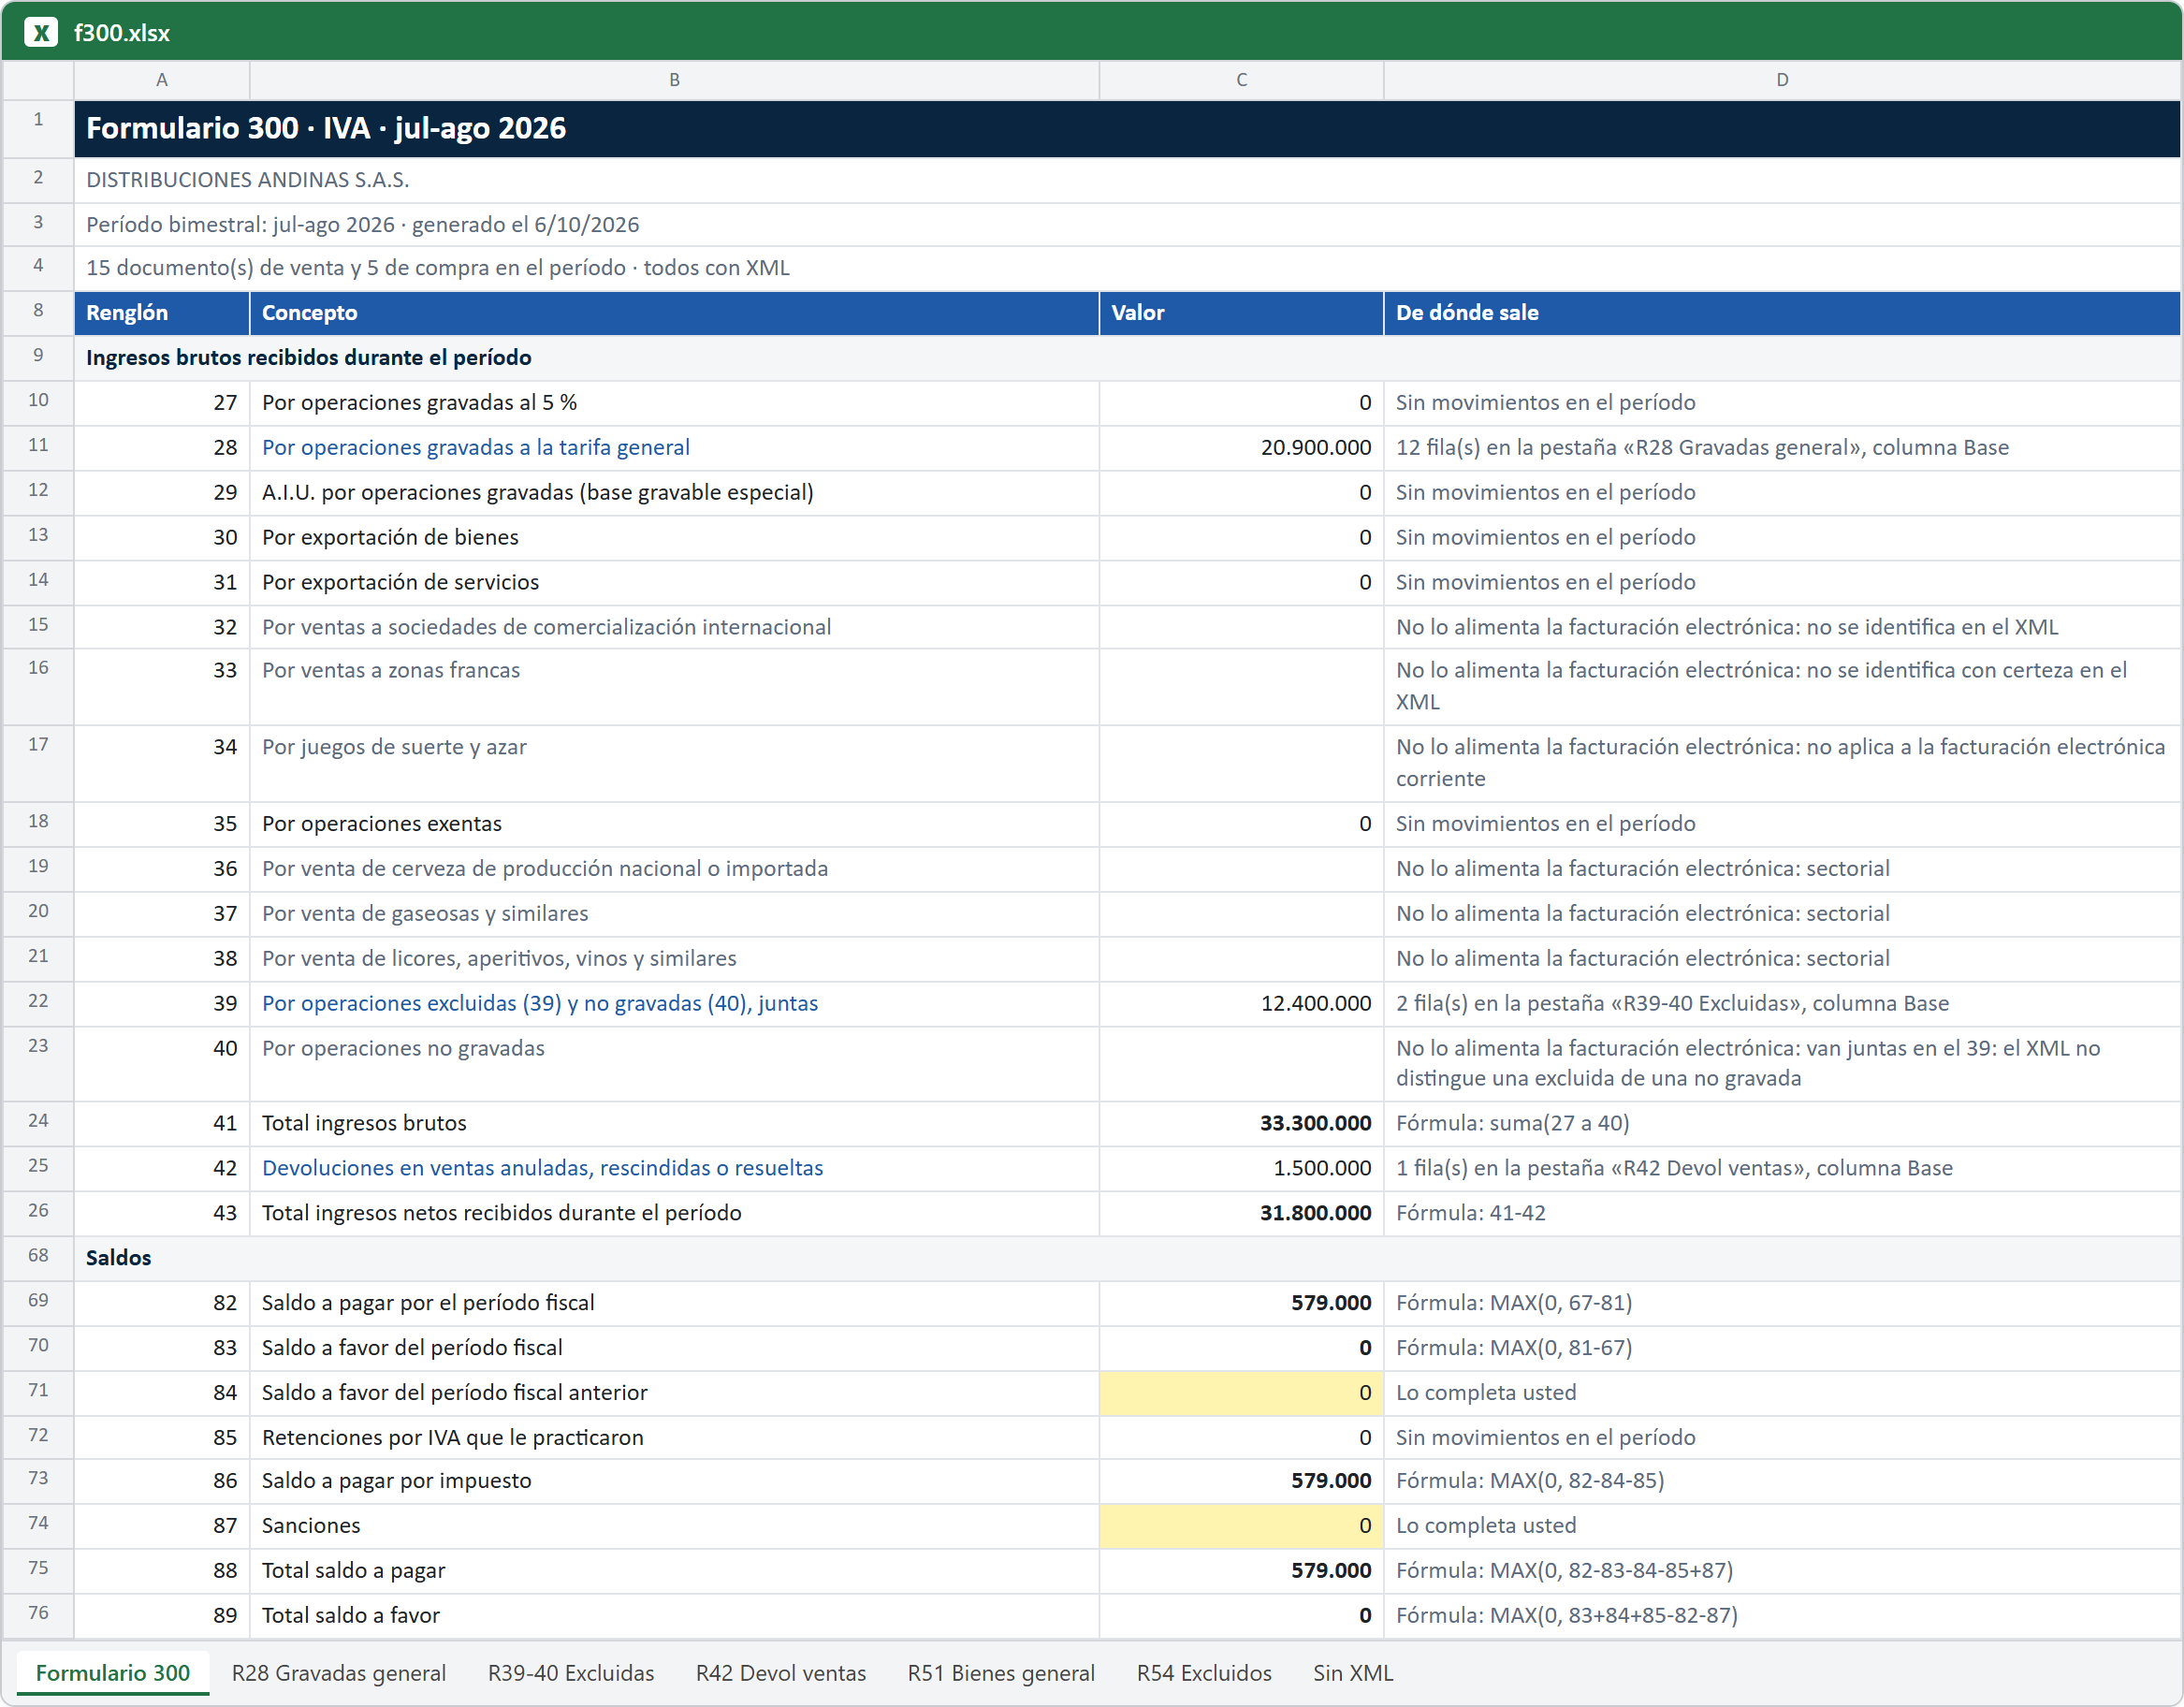Viewport: 2184px width, 1707px height.
Task: Select the value 20.900.000 cell
Action: click(1241, 447)
